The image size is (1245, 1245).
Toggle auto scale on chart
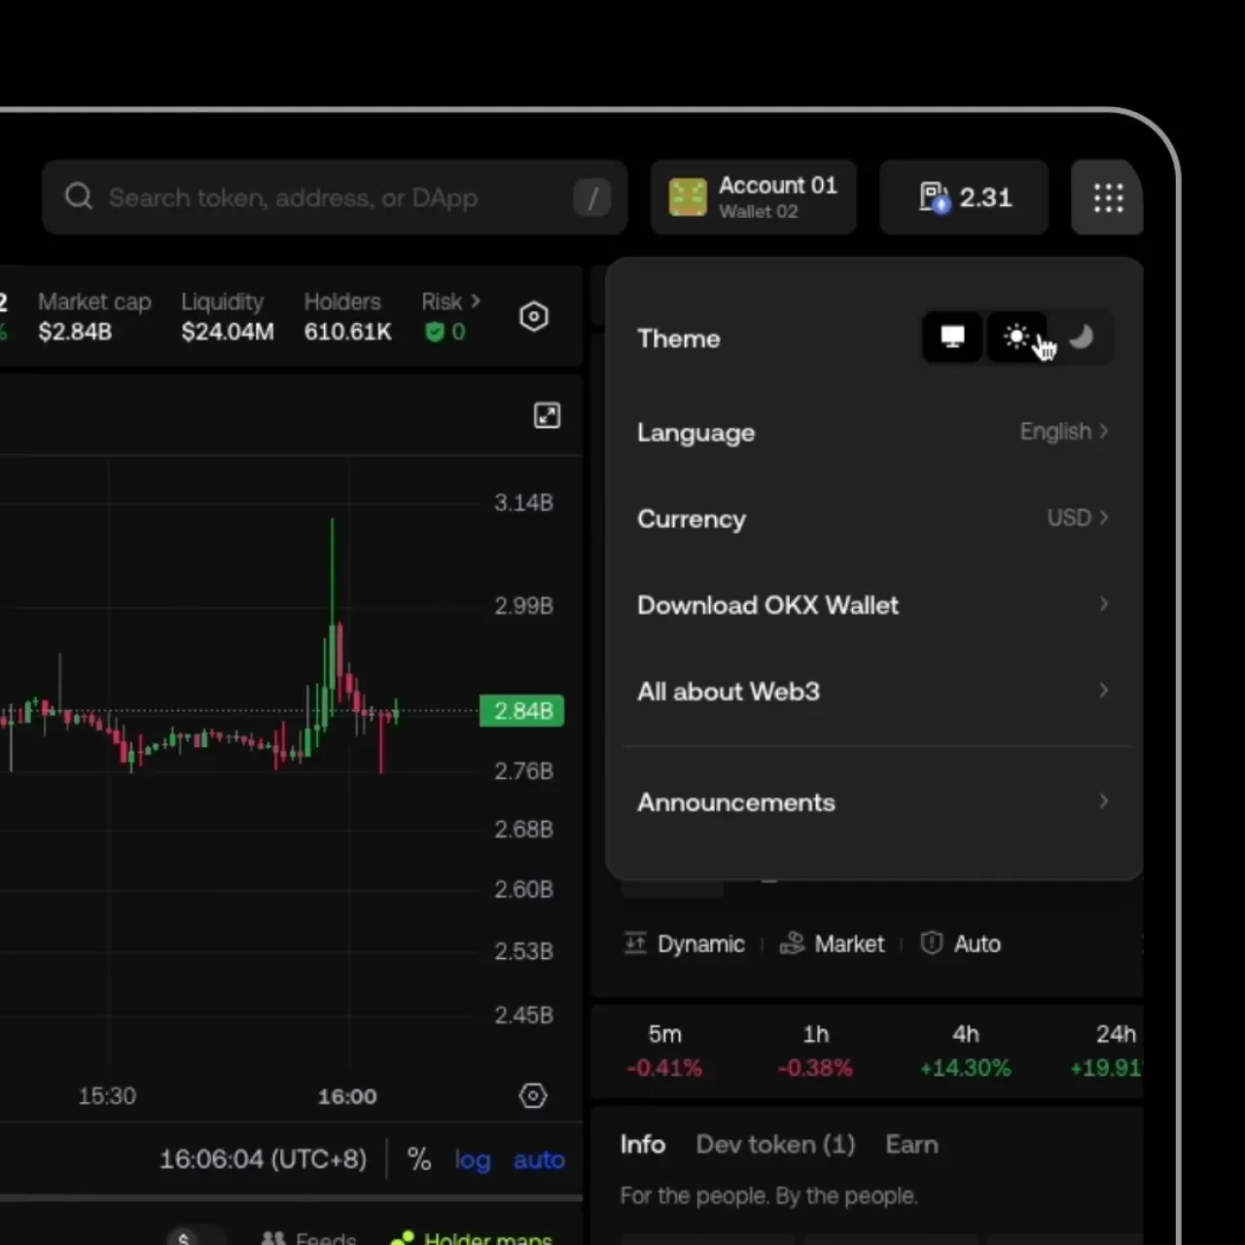(x=539, y=1159)
